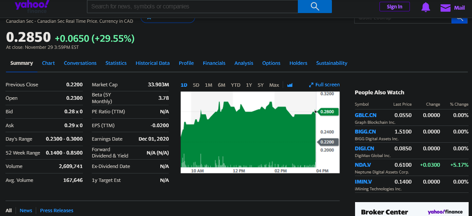Open the GBLC.CN quote link
Viewport: 472px width, 216px height.
tap(365, 115)
